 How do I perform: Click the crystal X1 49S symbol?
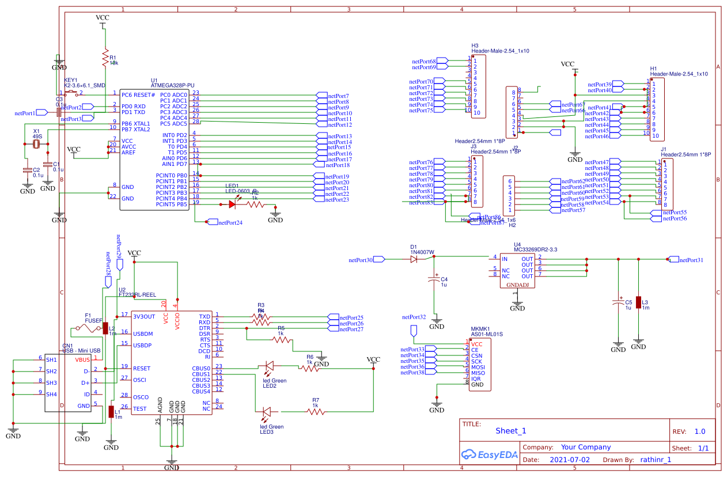pyautogui.click(x=36, y=144)
